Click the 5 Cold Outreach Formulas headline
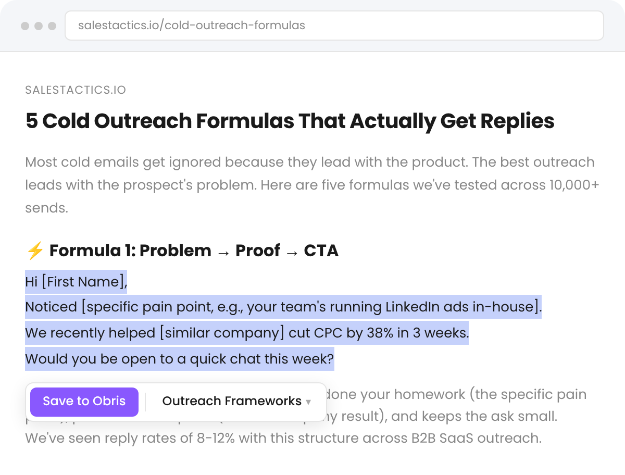 (290, 121)
